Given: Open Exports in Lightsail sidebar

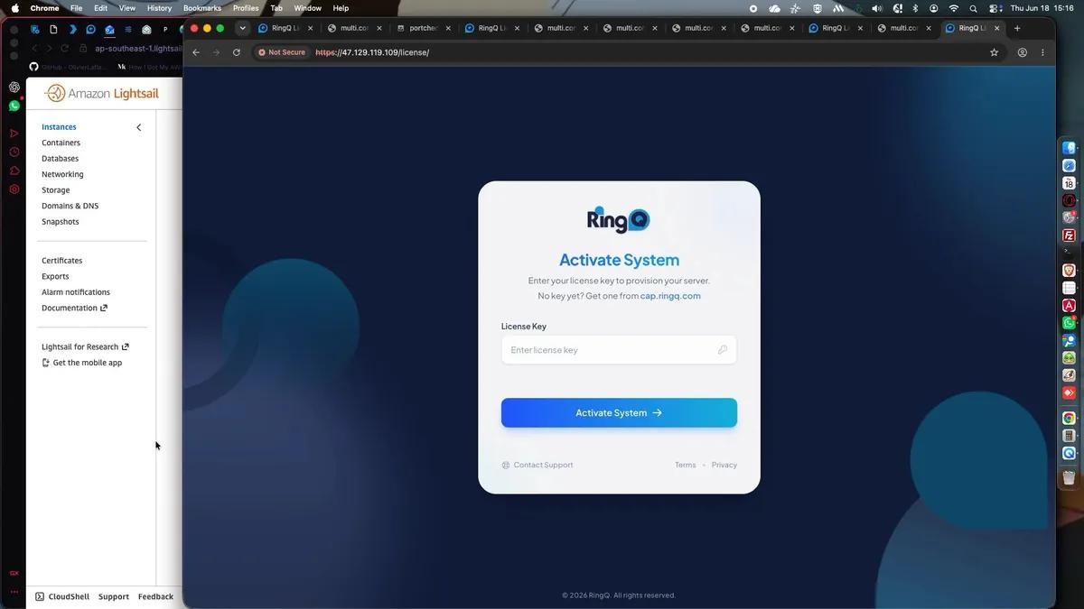Looking at the screenshot, I should point(55,277).
